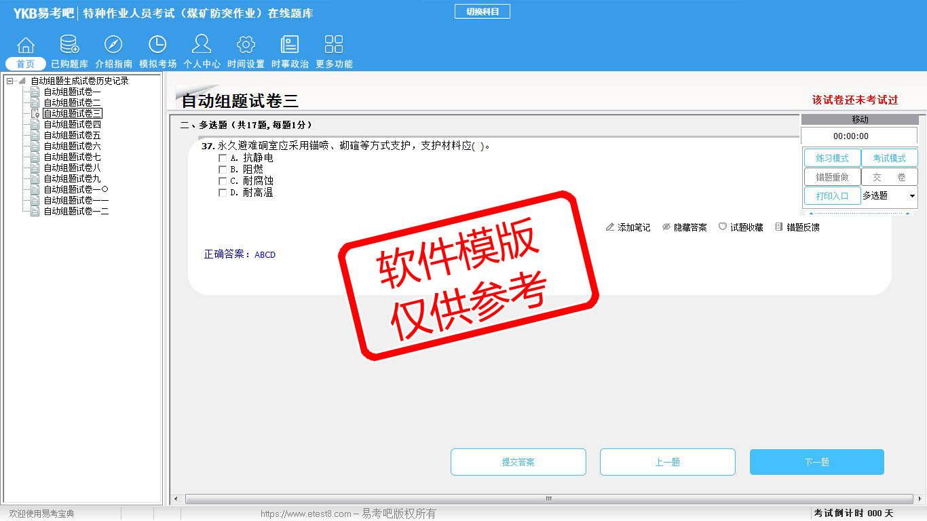
Task: Open the 模拟考场 clock icon
Action: click(157, 45)
